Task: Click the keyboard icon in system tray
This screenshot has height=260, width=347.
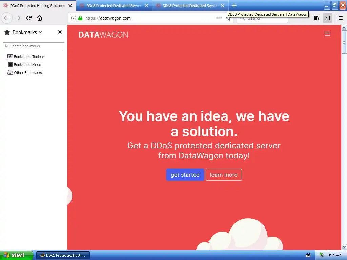Action: 308,255
